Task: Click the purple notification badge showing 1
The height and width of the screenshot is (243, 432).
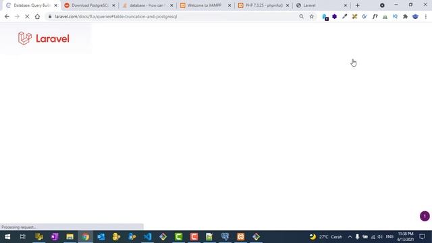Action: pyautogui.click(x=425, y=216)
